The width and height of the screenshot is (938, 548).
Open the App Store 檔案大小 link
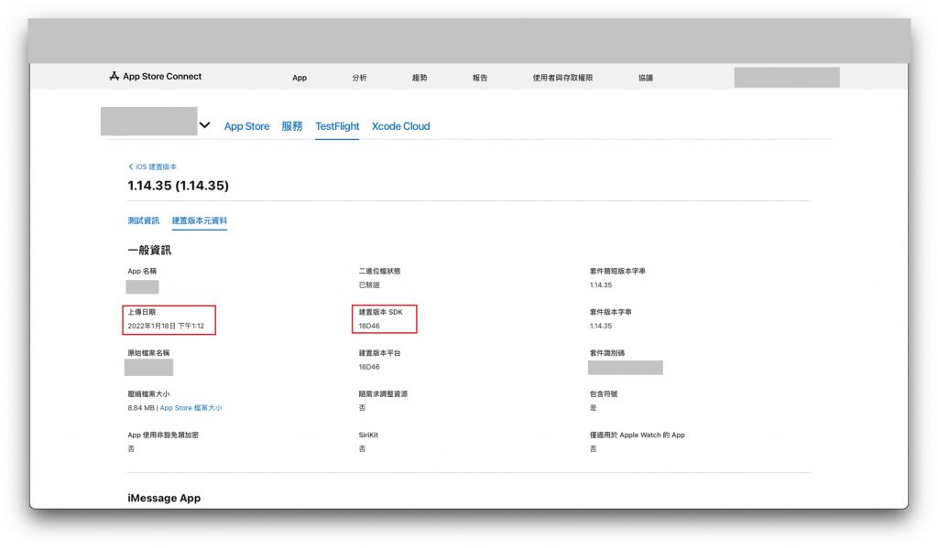click(191, 407)
